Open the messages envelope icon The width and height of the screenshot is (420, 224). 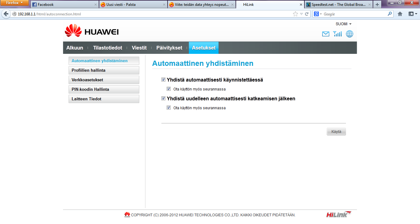point(326,34)
